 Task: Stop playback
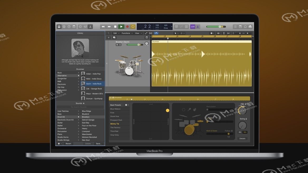click(115, 27)
